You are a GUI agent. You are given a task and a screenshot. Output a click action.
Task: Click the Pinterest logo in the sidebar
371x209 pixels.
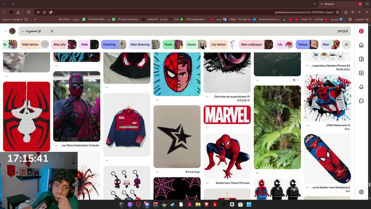click(361, 31)
